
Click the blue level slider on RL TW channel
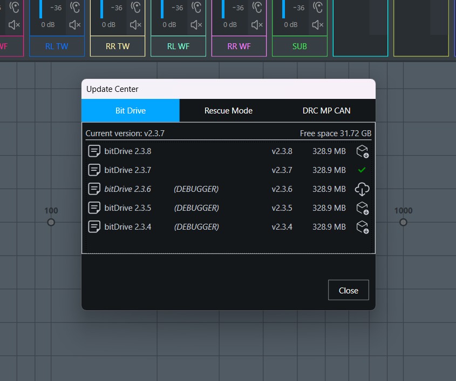(x=40, y=8)
